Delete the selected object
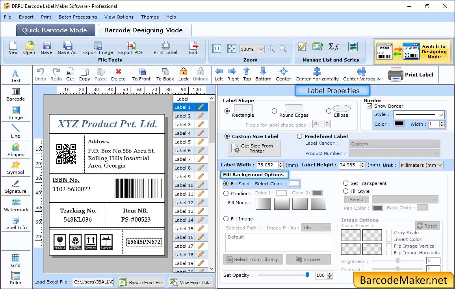The height and width of the screenshot is (289, 455). click(119, 75)
